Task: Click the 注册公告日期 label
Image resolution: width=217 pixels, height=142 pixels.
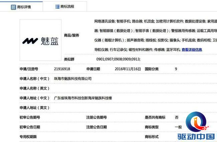Action: [x=96, y=127]
